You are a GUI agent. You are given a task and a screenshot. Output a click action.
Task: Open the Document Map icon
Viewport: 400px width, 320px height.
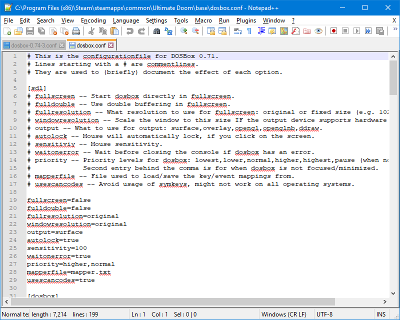point(284,31)
